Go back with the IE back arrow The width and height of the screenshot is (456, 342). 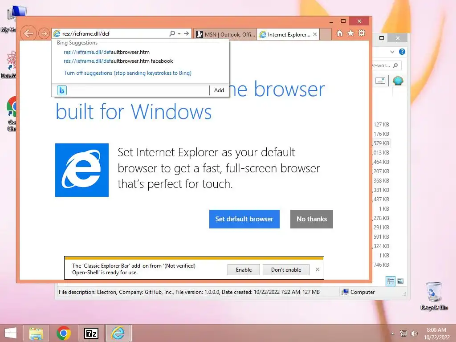(28, 33)
